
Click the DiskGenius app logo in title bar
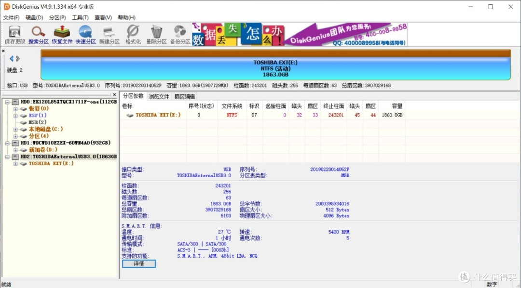[x=6, y=7]
